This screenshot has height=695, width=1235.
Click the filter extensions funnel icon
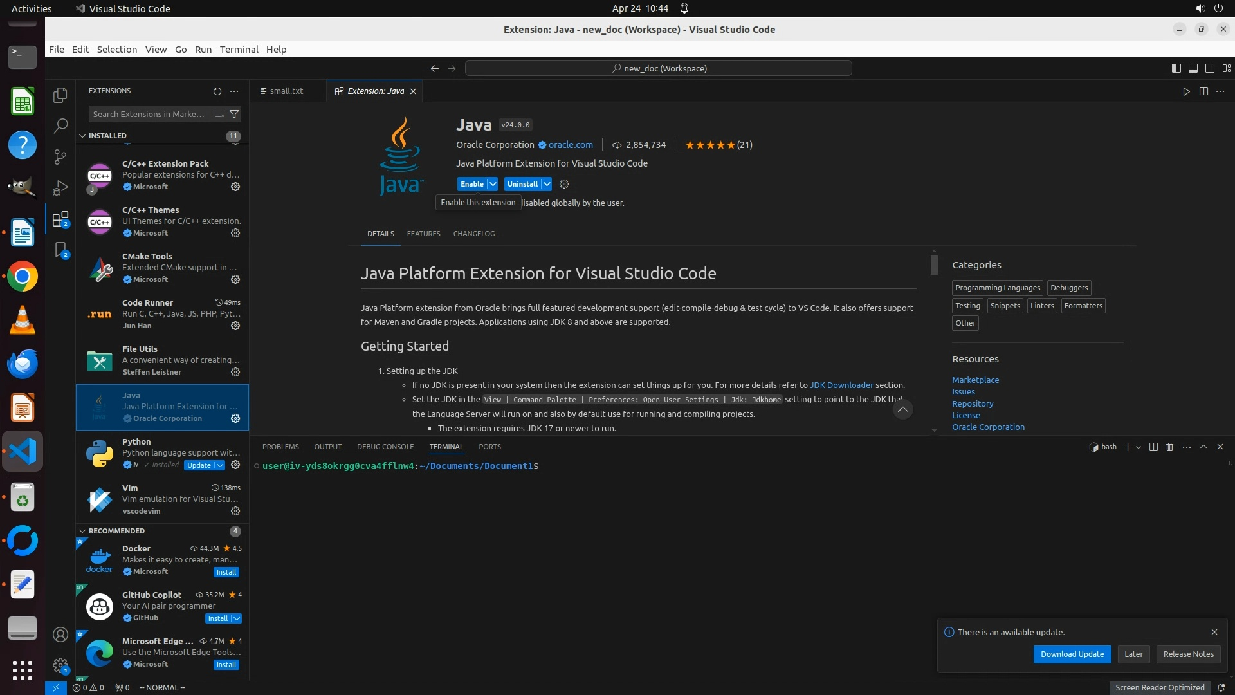235,114
